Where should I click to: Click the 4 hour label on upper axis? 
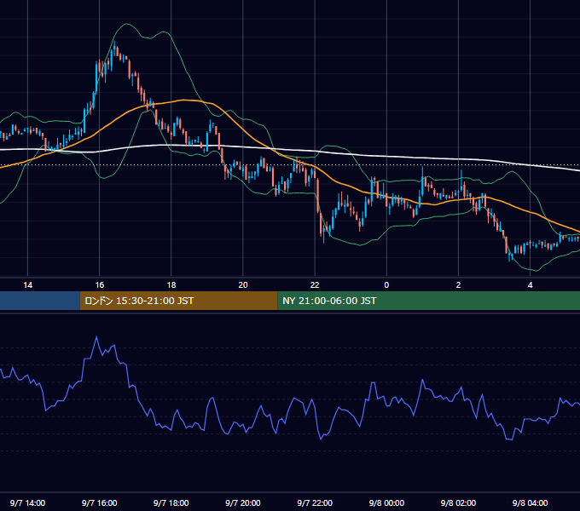530,285
